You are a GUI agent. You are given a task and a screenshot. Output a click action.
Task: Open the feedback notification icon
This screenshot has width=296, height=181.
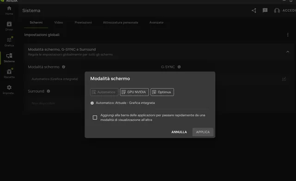click(265, 10)
